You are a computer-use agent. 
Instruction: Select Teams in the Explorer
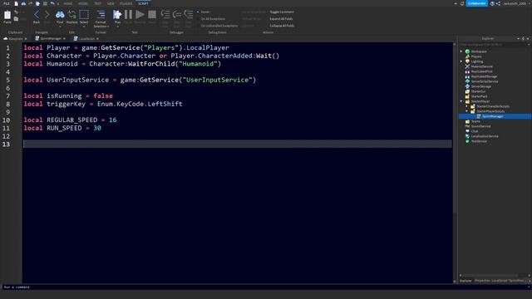click(x=475, y=121)
